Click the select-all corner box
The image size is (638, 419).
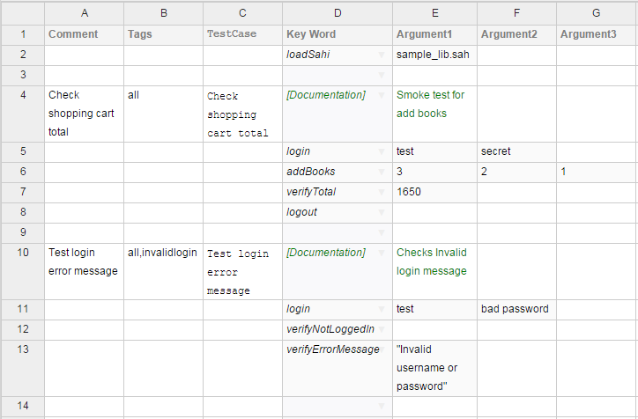coord(22,13)
